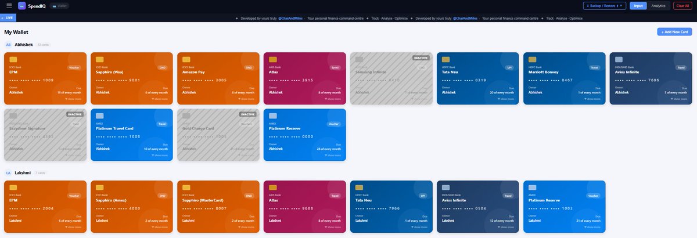Expand show more on Amazon Pay card
The image size is (697, 238).
point(247,99)
